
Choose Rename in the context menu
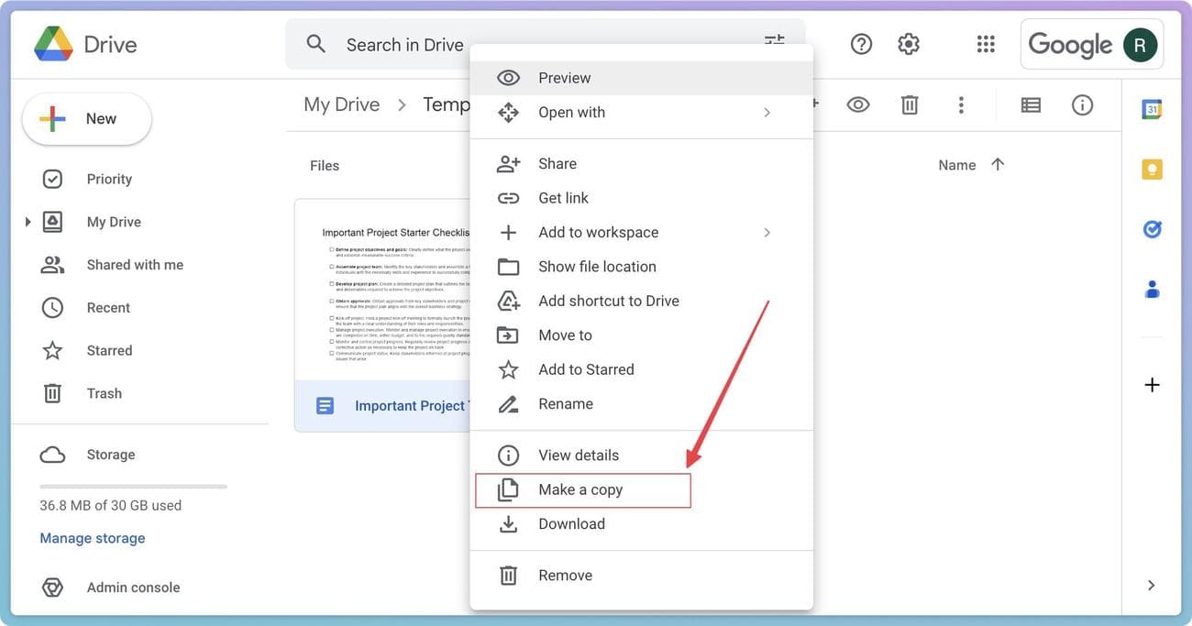pos(565,404)
